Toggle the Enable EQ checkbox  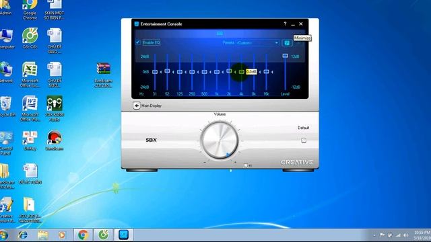tap(138, 42)
